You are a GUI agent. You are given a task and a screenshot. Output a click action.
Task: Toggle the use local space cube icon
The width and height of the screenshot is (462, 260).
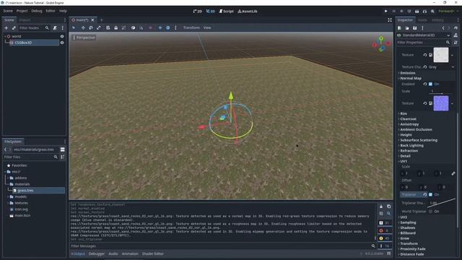click(x=133, y=27)
